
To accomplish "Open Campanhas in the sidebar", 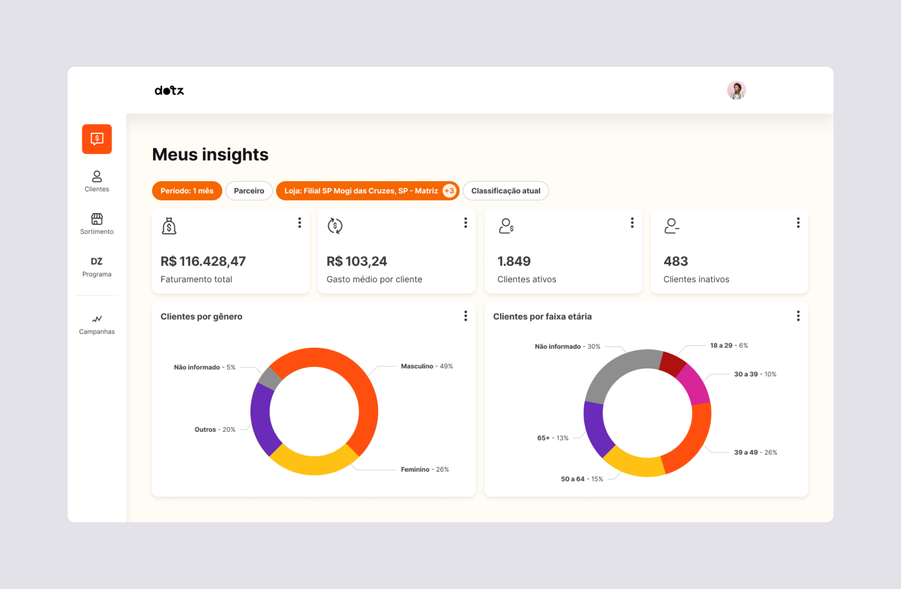I will click(x=97, y=325).
